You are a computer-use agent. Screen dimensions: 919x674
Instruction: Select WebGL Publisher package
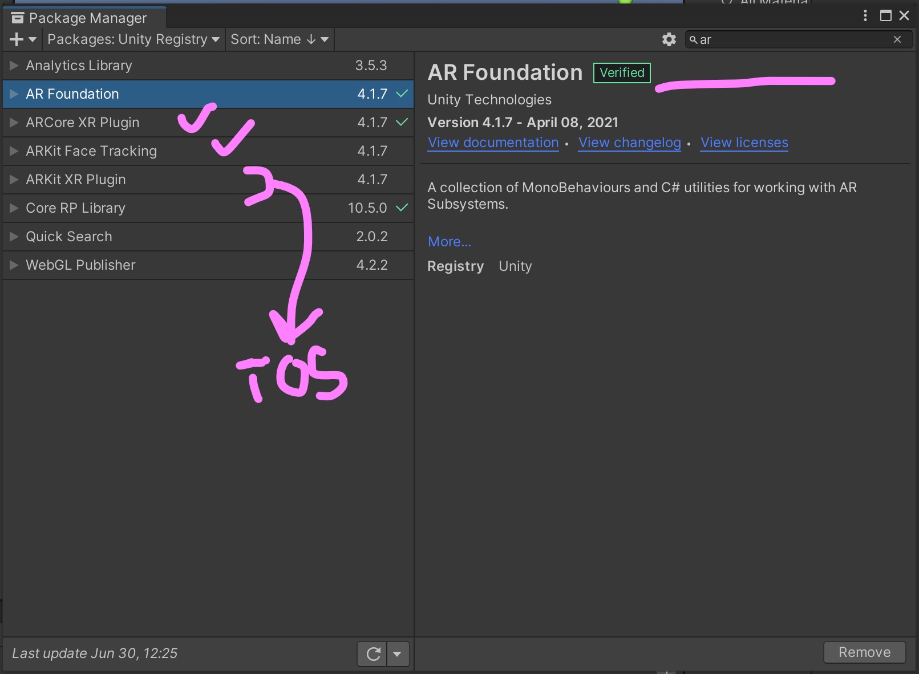pyautogui.click(x=208, y=265)
